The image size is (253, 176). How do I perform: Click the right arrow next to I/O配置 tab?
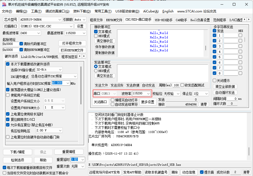pyautogui.click(x=248, y=19)
